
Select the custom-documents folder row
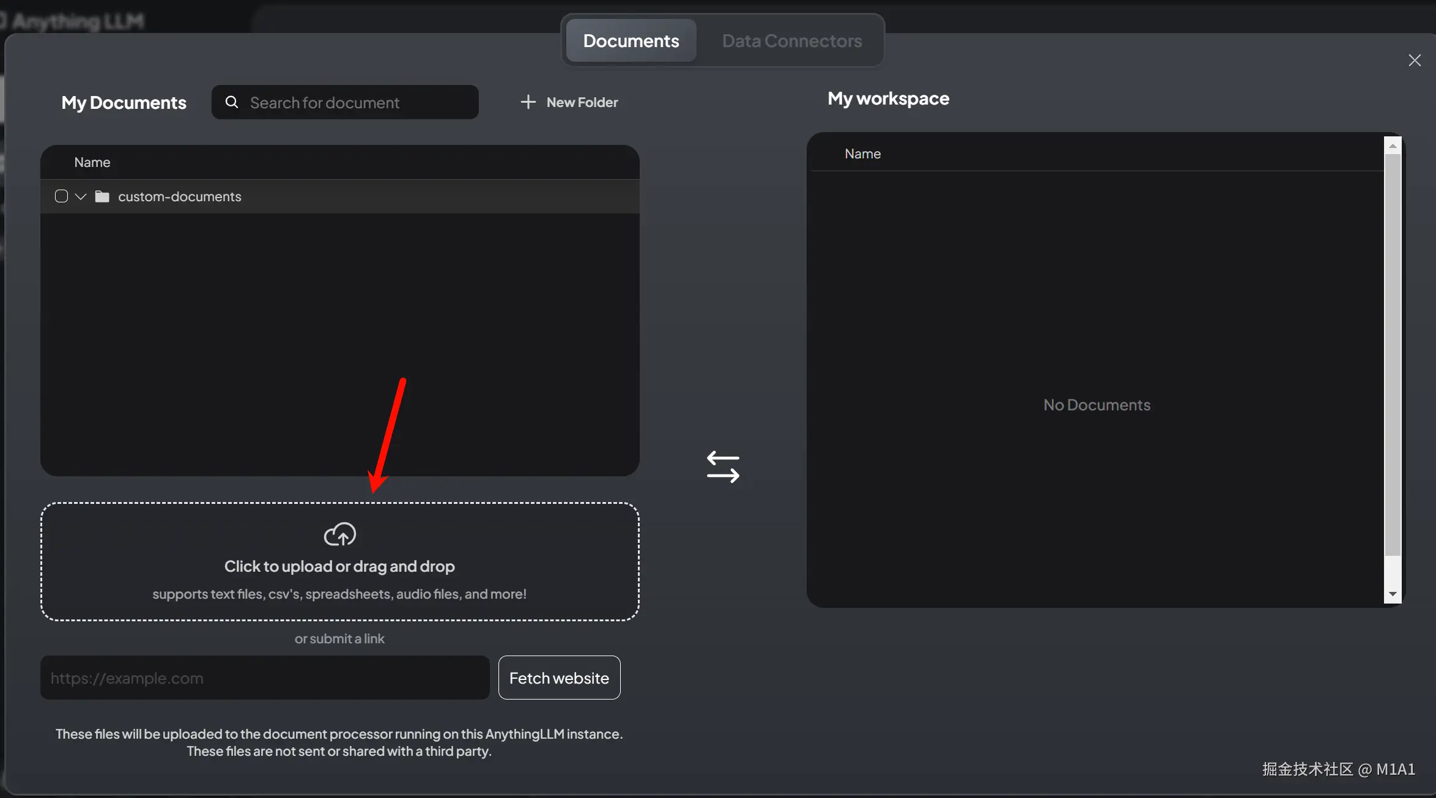click(x=179, y=196)
